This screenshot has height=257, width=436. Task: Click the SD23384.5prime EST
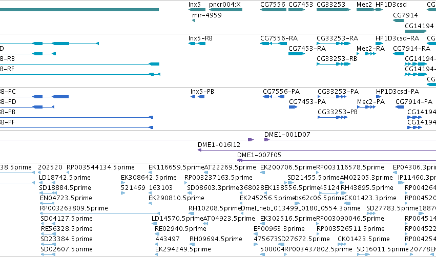[48, 245]
